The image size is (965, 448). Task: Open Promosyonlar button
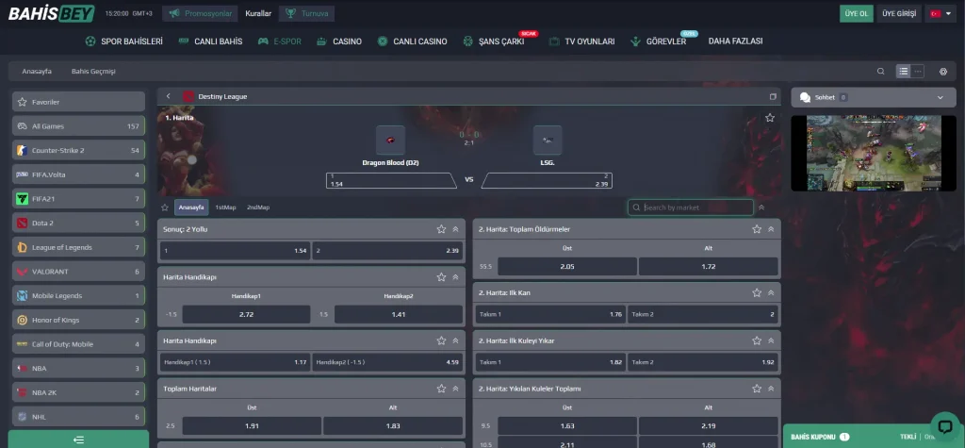[200, 13]
